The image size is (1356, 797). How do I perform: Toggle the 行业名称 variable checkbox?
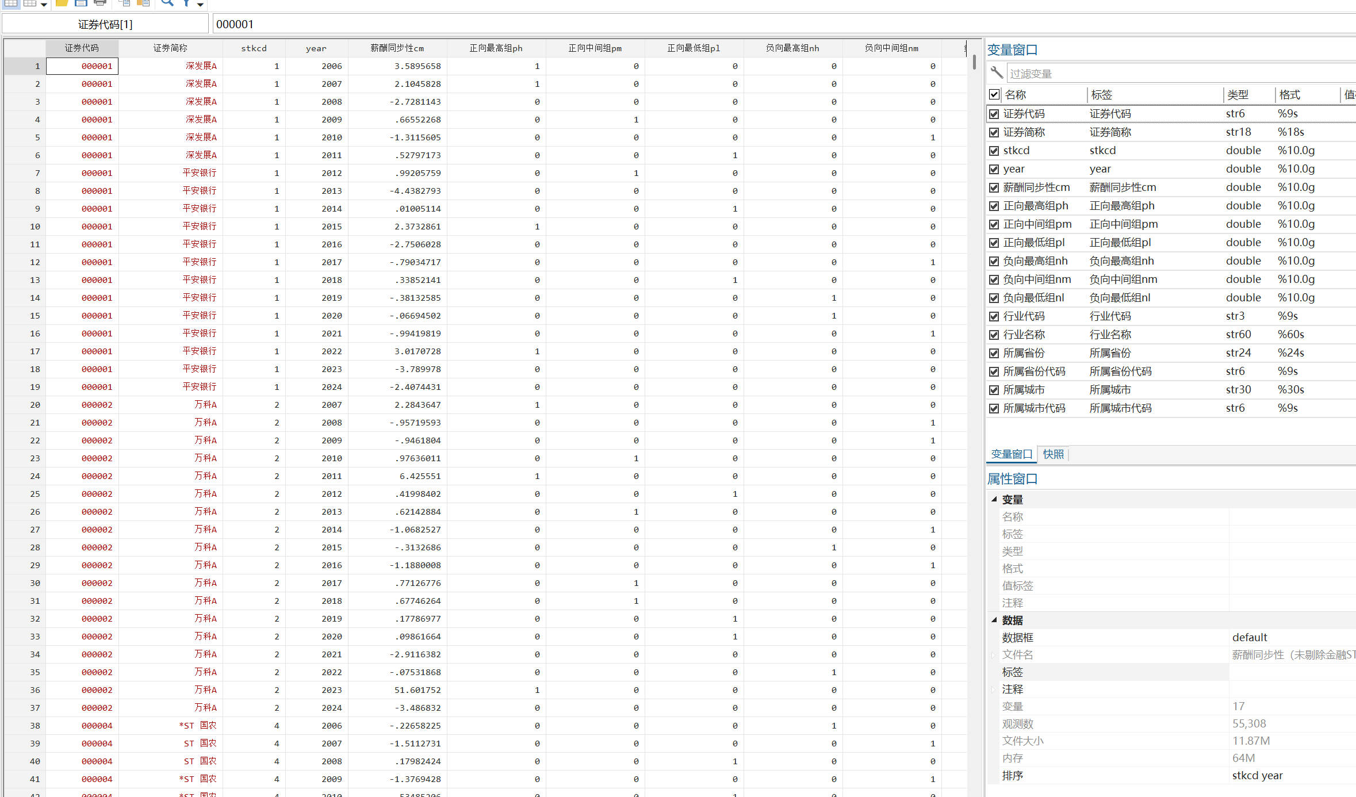point(994,335)
